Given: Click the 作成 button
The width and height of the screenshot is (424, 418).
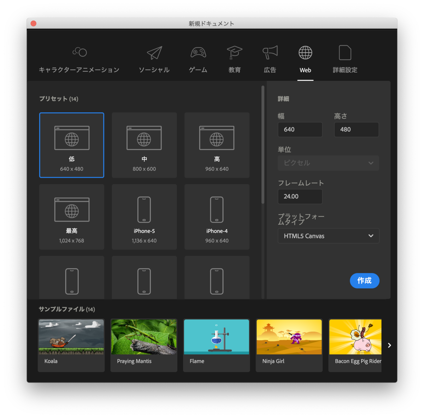Looking at the screenshot, I should click(364, 281).
